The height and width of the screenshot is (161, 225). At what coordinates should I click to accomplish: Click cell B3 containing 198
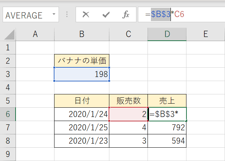82,74
